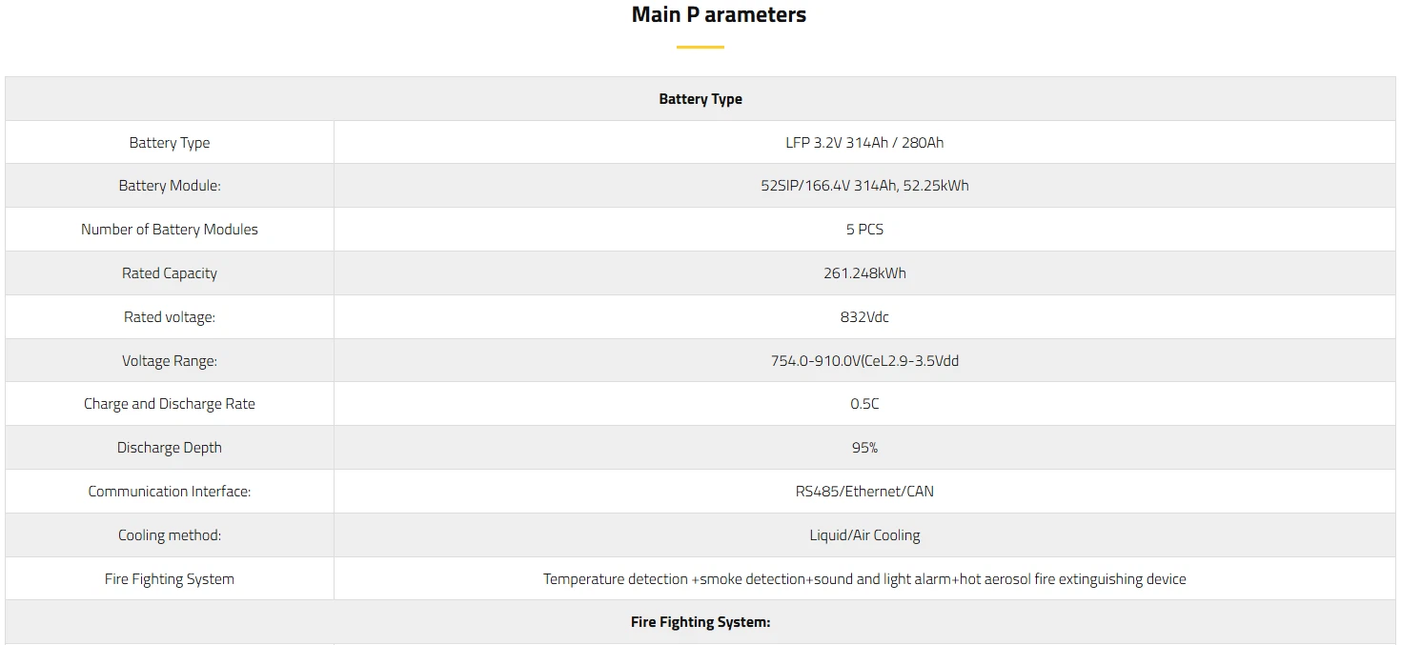Click the LFP 3.2V 314Ah / 280Ah value

point(864,143)
